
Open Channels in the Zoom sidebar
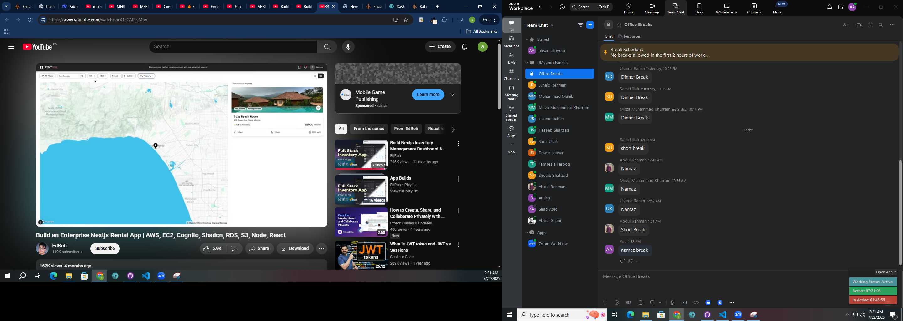tap(511, 75)
